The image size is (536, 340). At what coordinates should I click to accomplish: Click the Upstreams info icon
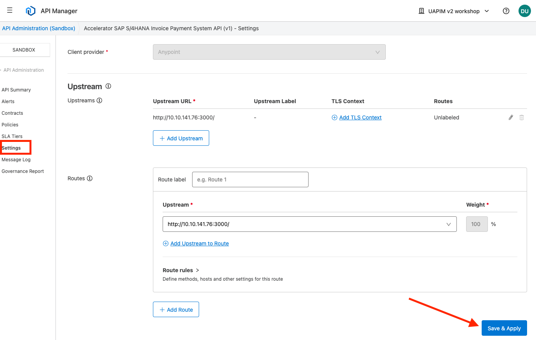(99, 100)
